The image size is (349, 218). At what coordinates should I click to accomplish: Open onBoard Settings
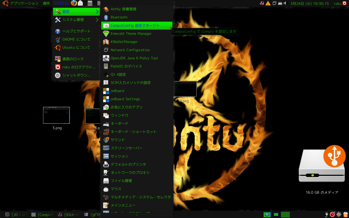pos(137,99)
